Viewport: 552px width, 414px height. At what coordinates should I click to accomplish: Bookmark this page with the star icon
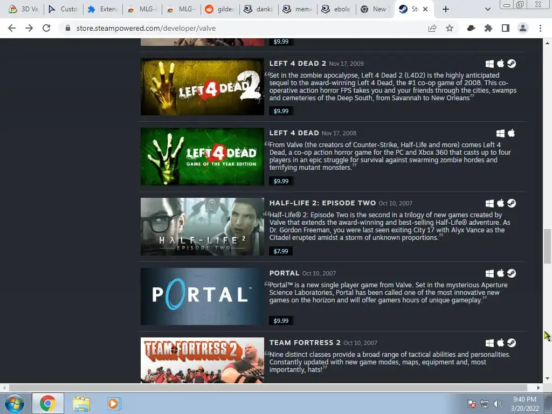point(450,28)
